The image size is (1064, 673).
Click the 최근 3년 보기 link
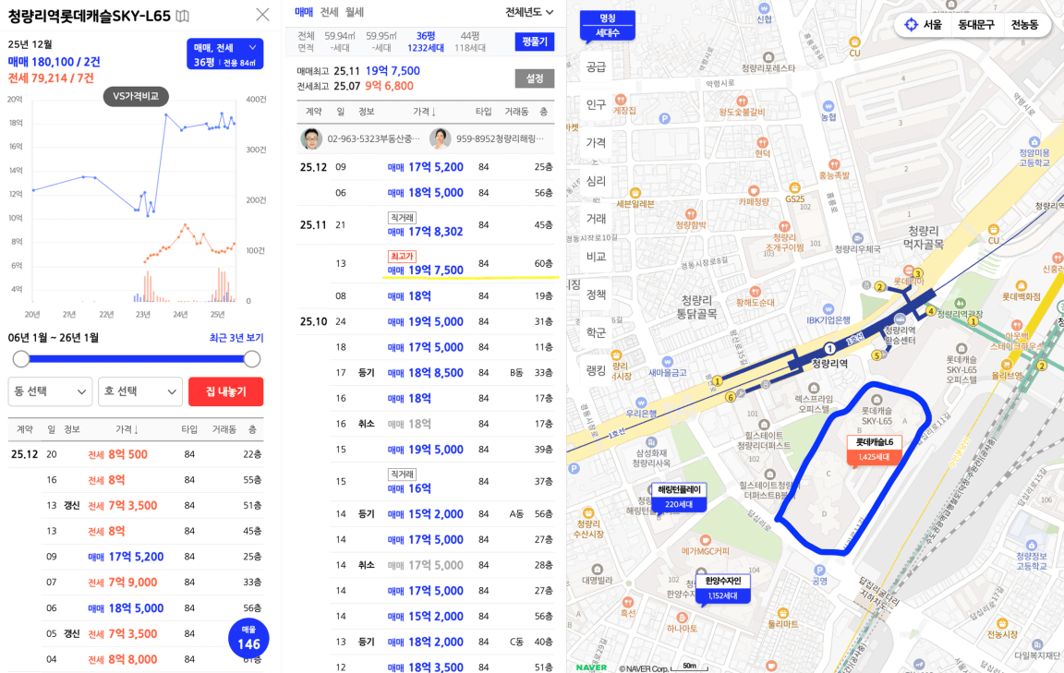[236, 338]
